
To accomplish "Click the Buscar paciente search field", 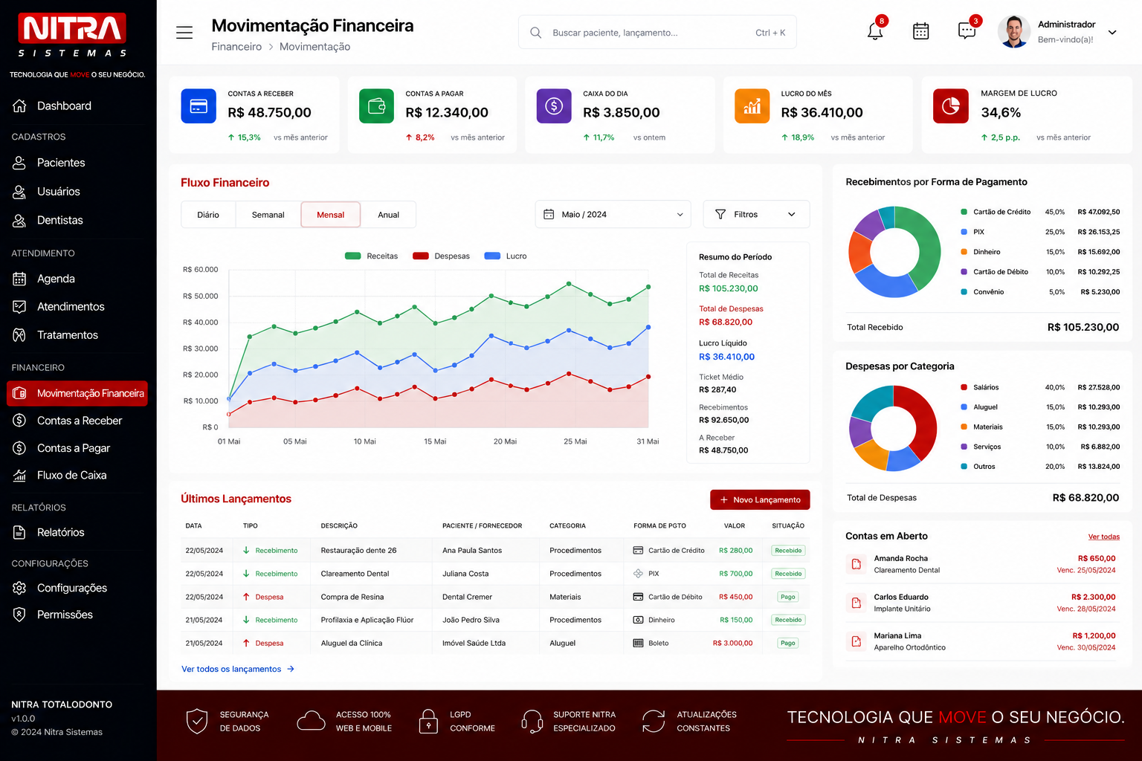I will (657, 33).
